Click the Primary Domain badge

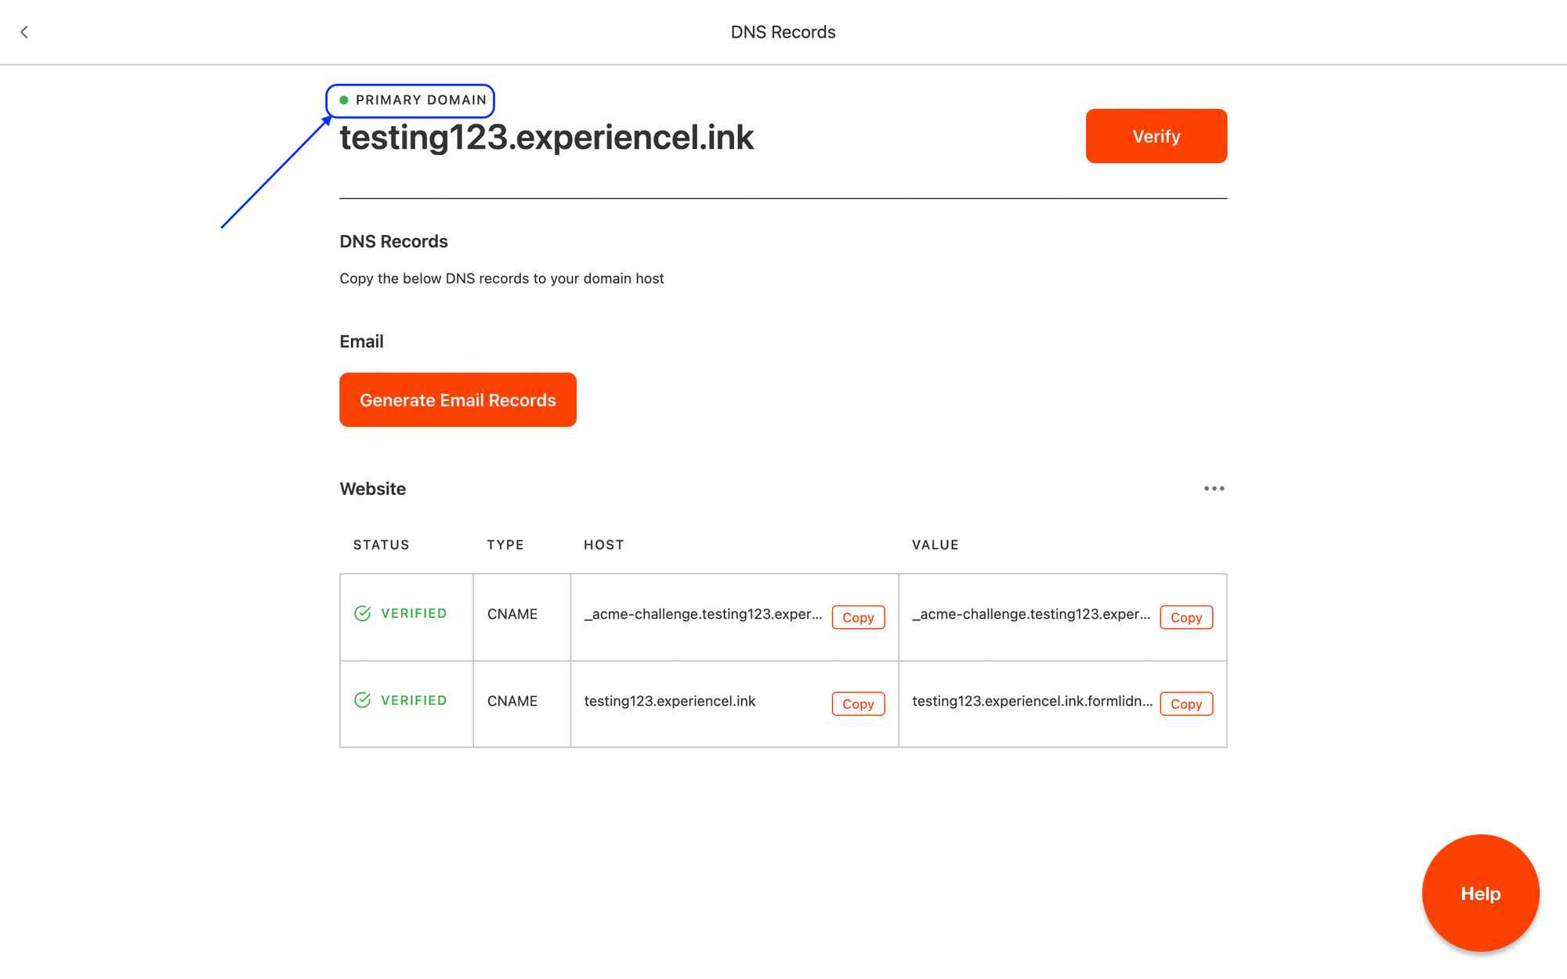(x=420, y=100)
